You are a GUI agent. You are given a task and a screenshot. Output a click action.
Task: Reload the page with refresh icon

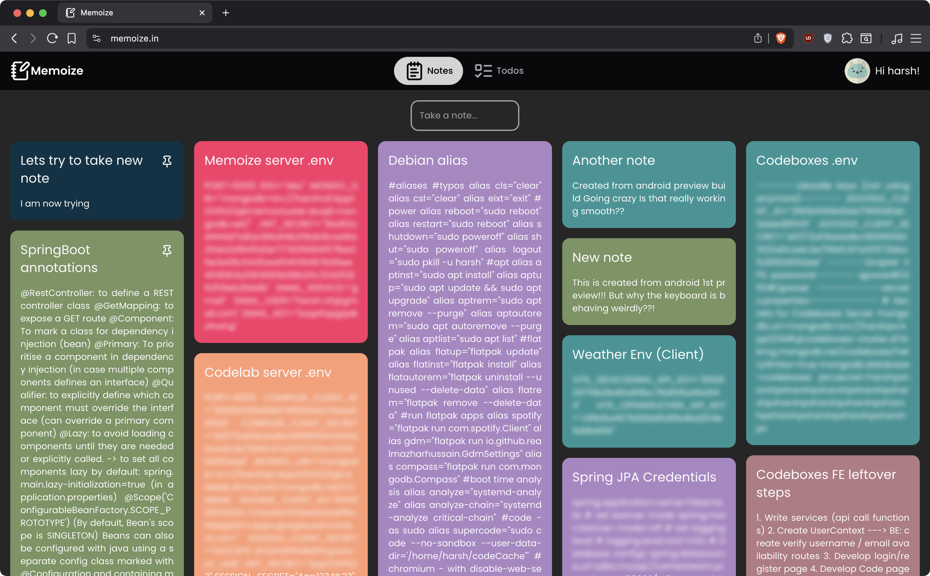pos(52,39)
